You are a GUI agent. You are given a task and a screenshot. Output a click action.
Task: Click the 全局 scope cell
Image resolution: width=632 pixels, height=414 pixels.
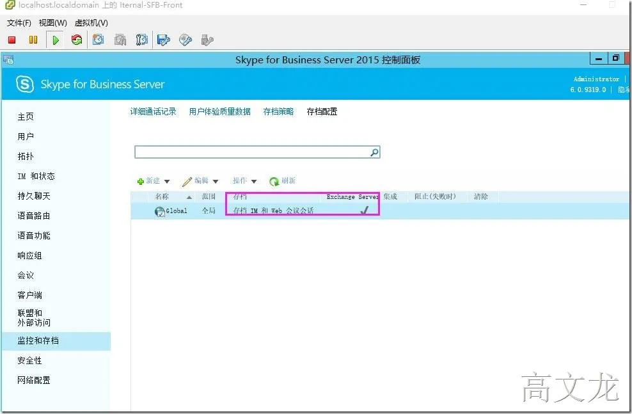(209, 211)
